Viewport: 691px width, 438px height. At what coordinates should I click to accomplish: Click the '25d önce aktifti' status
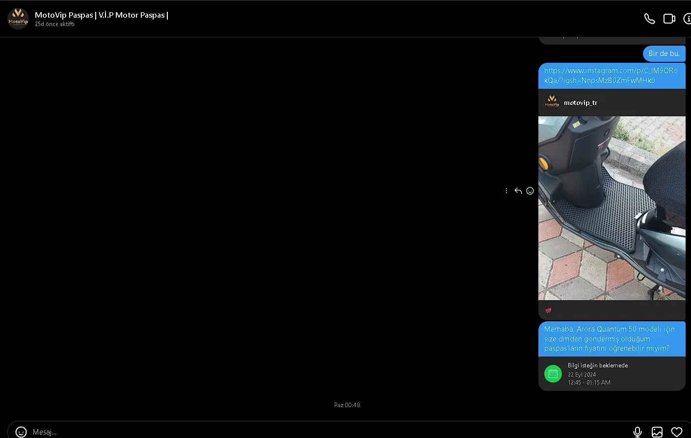[x=54, y=24]
